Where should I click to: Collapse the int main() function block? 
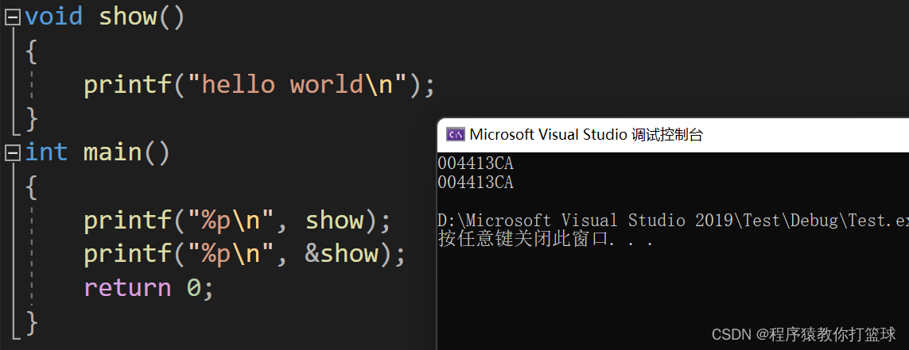tap(12, 153)
